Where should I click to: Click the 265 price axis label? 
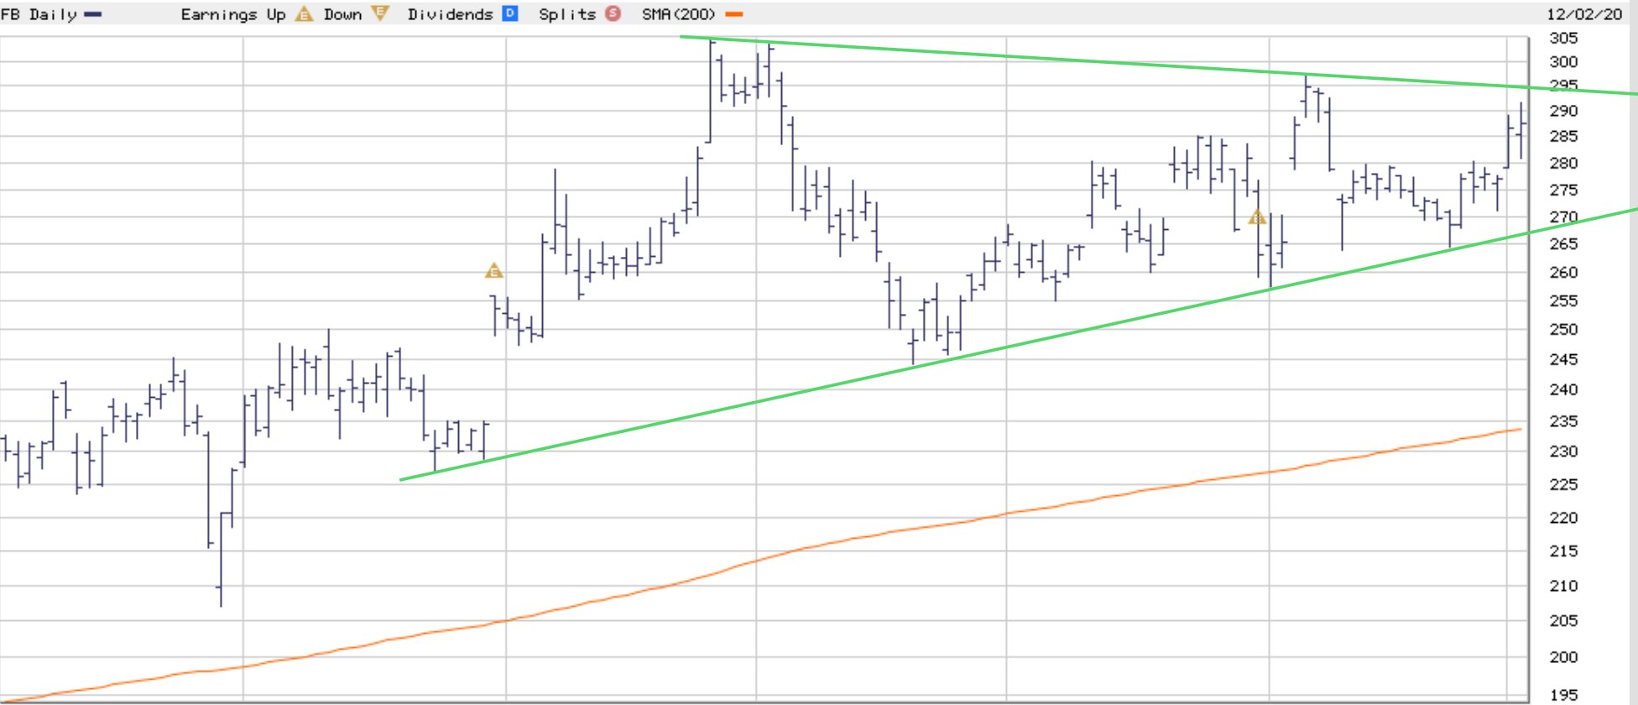point(1563,243)
